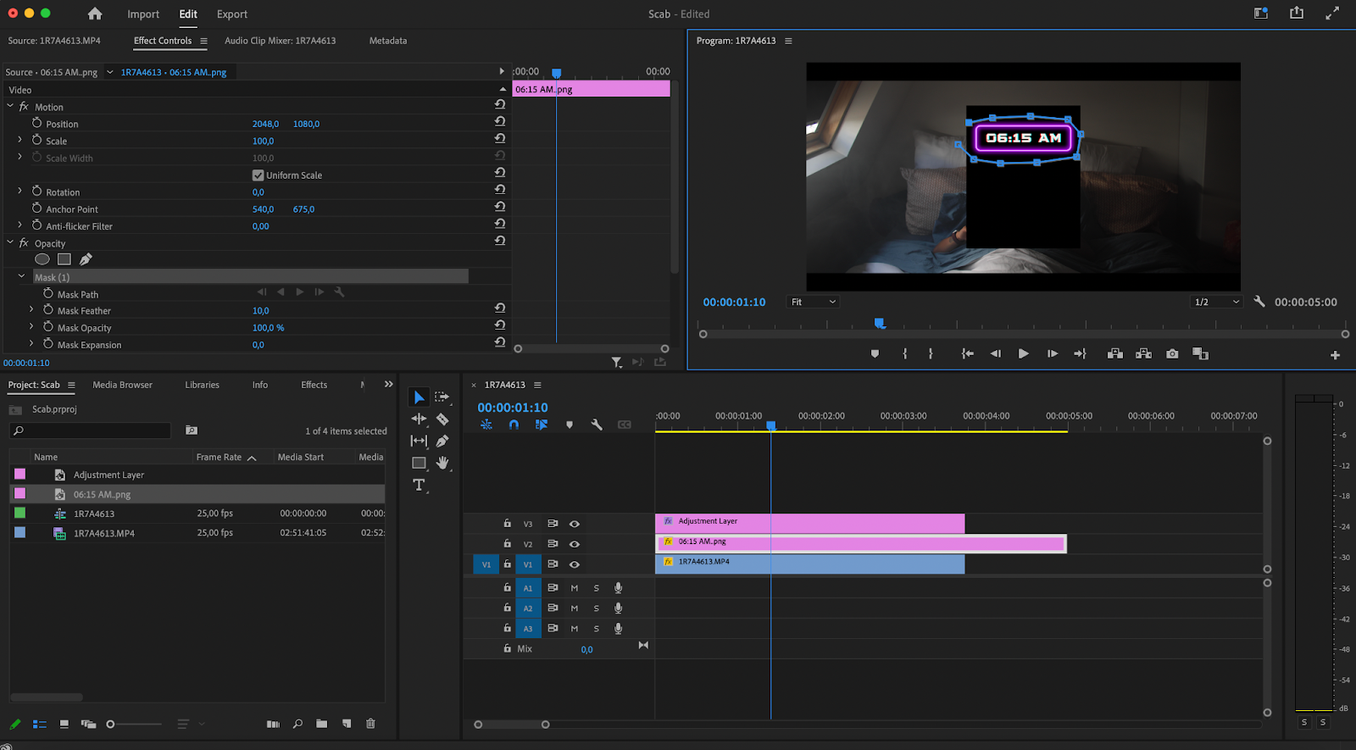This screenshot has height=750, width=1356.
Task: Mute audio track A1
Action: click(575, 588)
